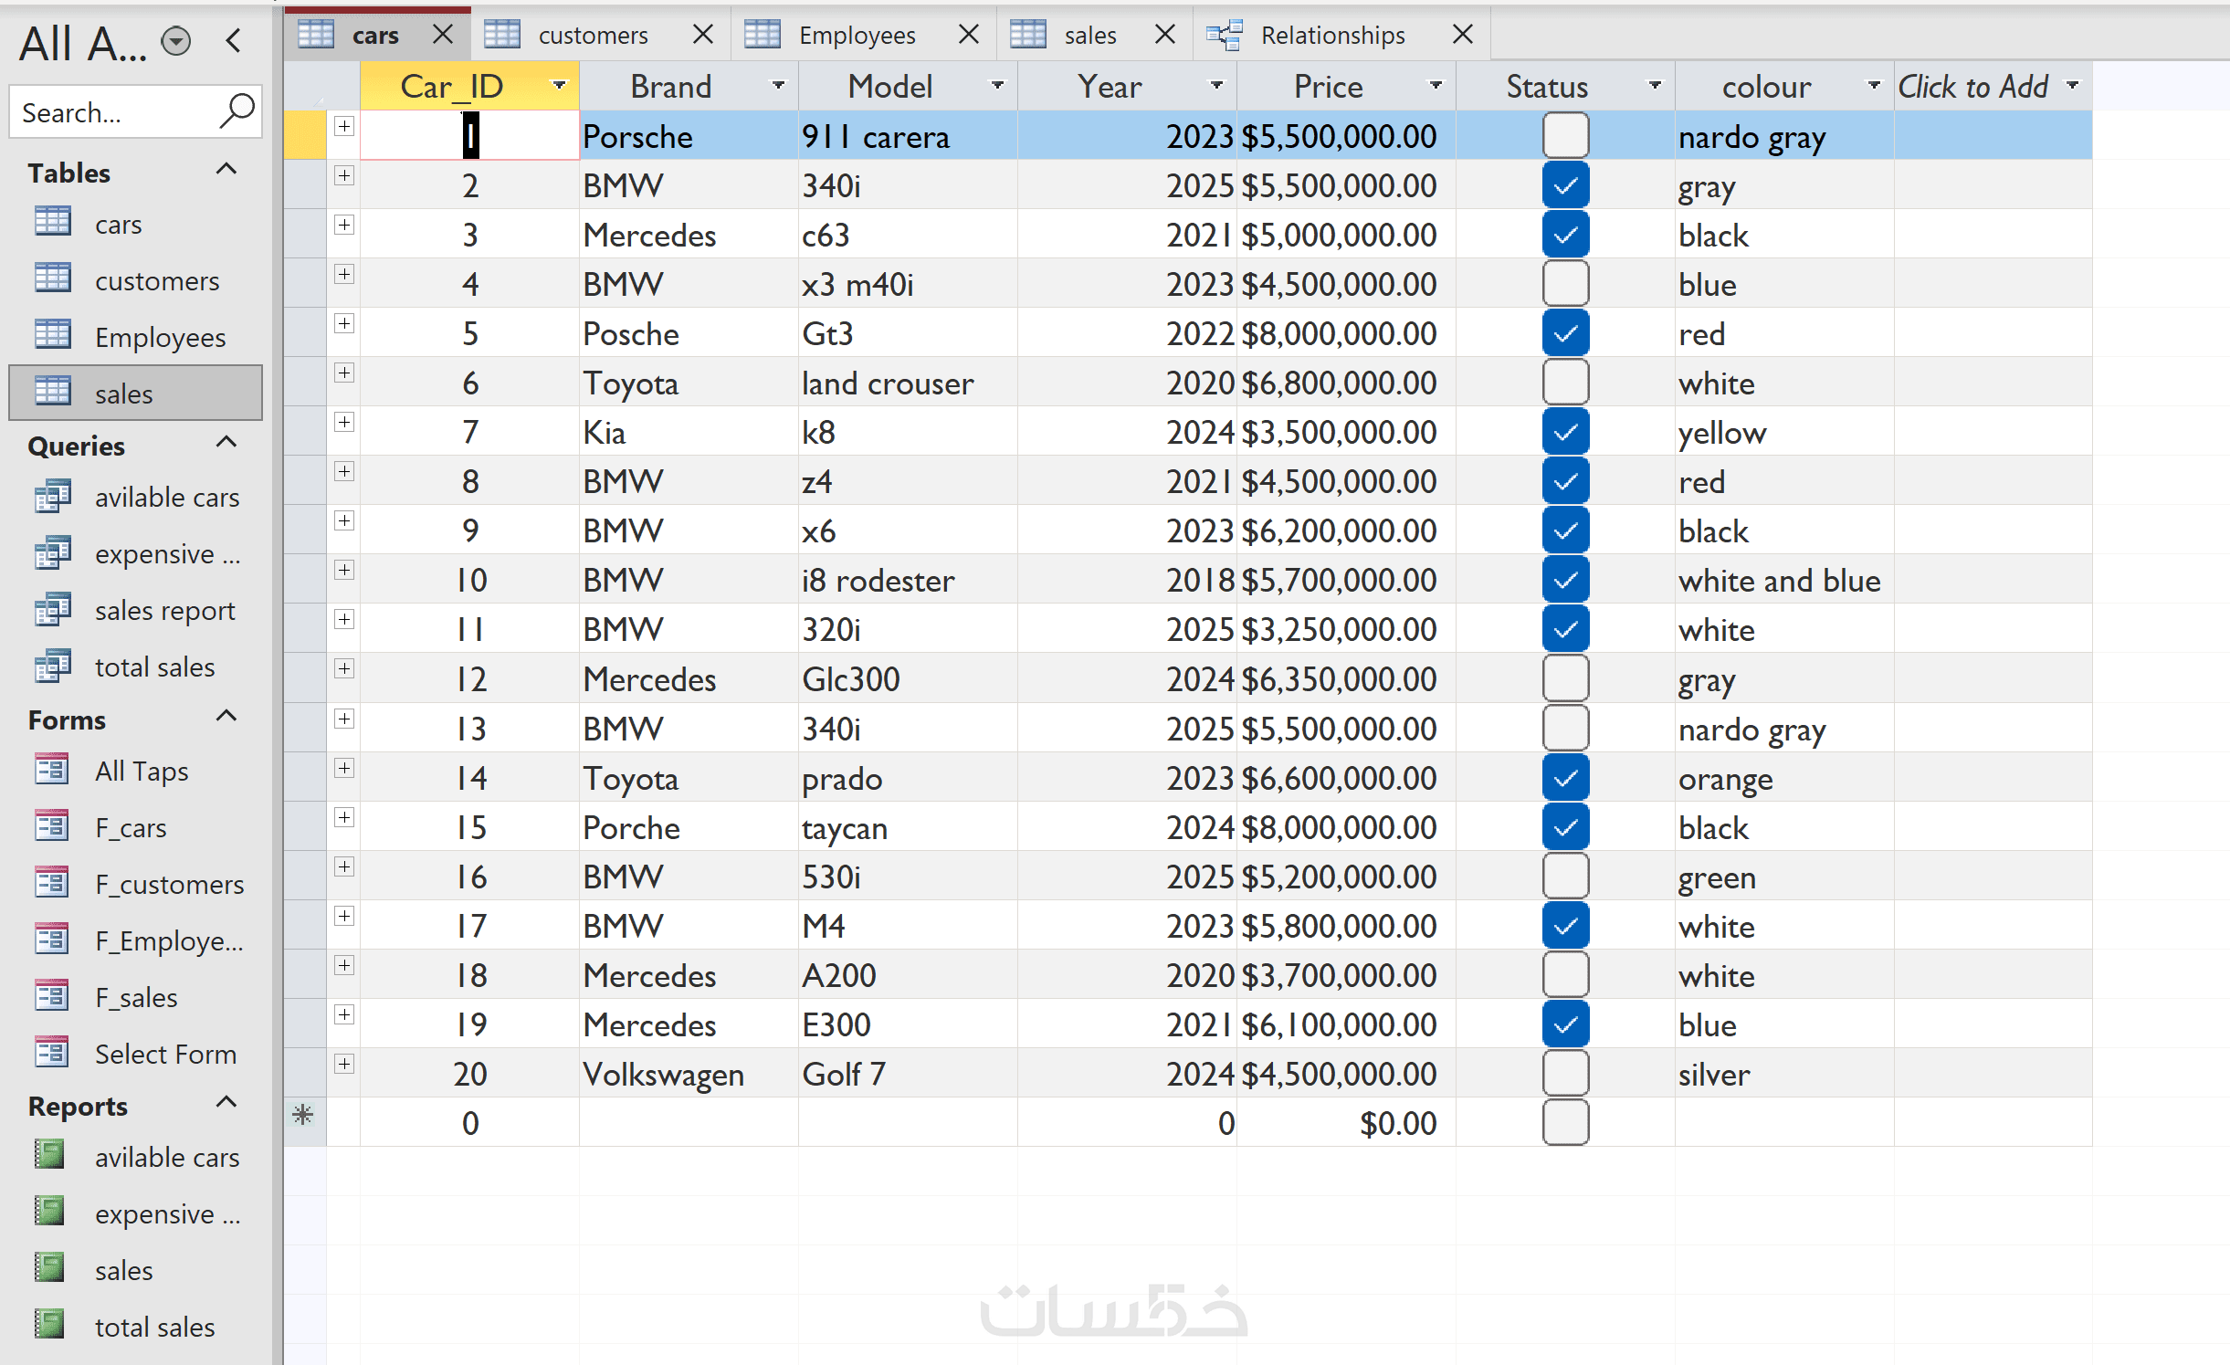Click the 'Click to Add' column header
Image resolution: width=2230 pixels, height=1365 pixels.
pyautogui.click(x=1972, y=86)
